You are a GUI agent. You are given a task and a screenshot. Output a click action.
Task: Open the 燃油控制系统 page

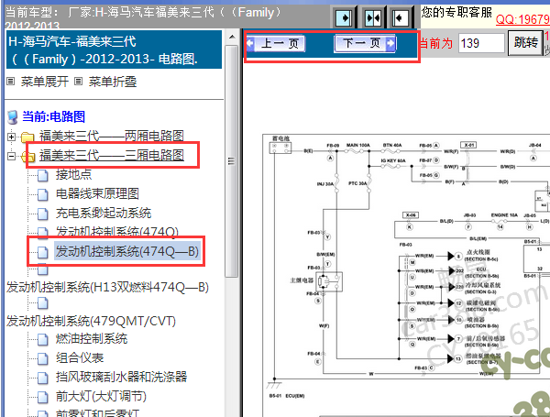pos(92,339)
